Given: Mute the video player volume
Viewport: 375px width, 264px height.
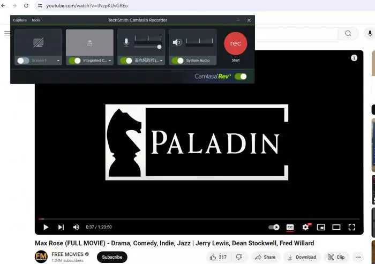Looking at the screenshot, I should [76, 227].
